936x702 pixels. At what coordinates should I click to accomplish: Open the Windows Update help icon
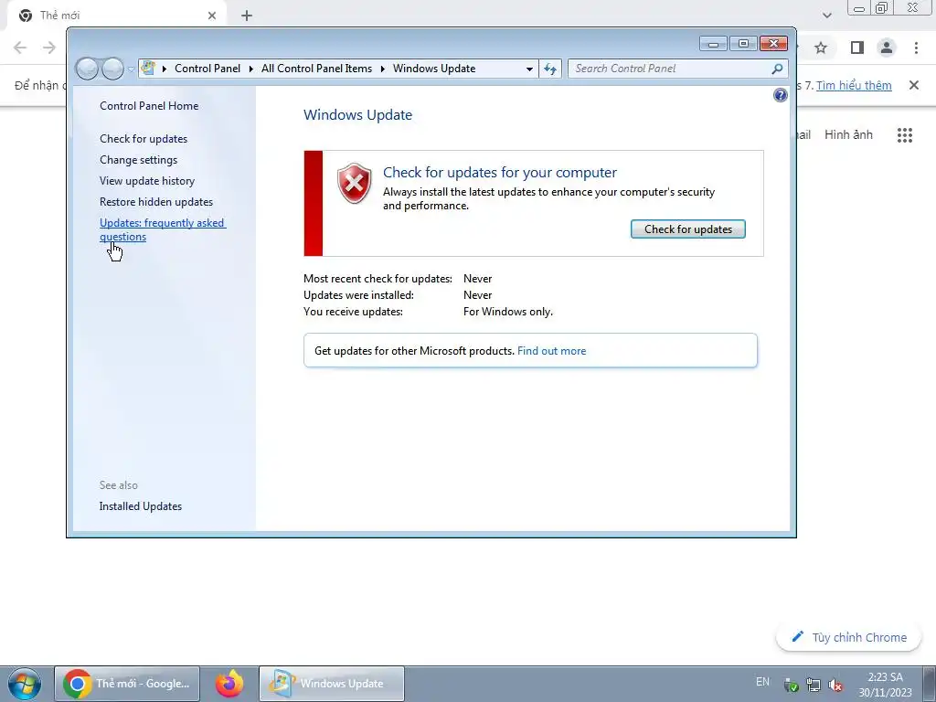tap(780, 95)
